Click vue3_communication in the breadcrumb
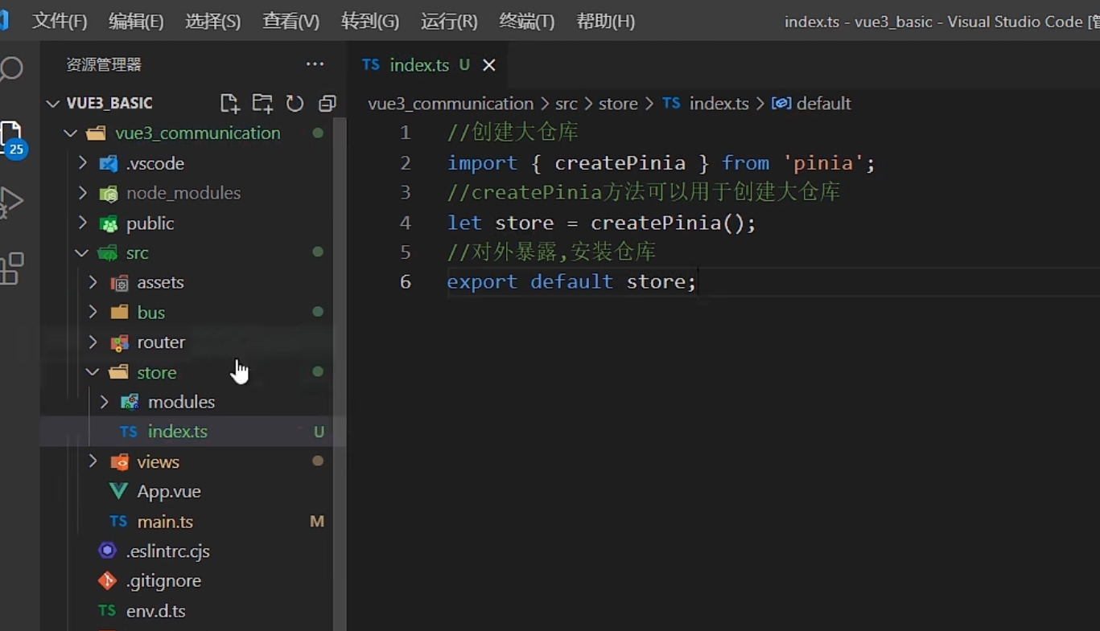The width and height of the screenshot is (1100, 631). (x=451, y=103)
